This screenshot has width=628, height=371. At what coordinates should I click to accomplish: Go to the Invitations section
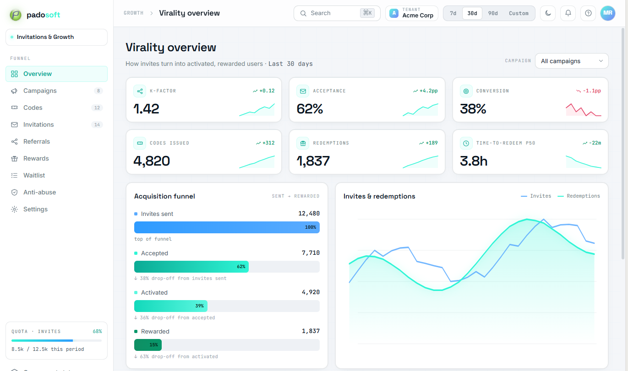pos(56,124)
